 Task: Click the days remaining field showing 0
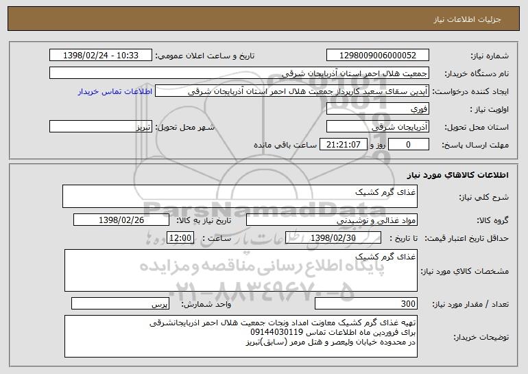(x=409, y=145)
